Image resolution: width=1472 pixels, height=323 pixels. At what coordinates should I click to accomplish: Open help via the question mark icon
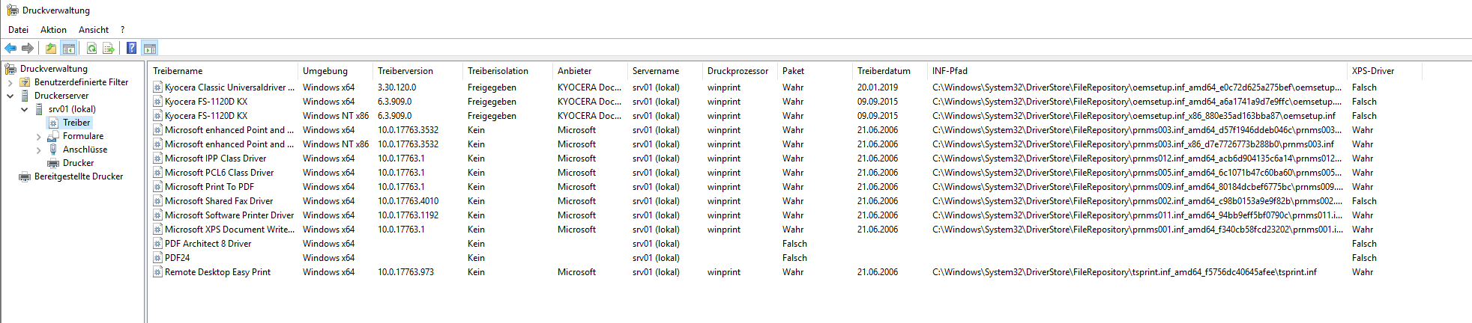(x=131, y=49)
